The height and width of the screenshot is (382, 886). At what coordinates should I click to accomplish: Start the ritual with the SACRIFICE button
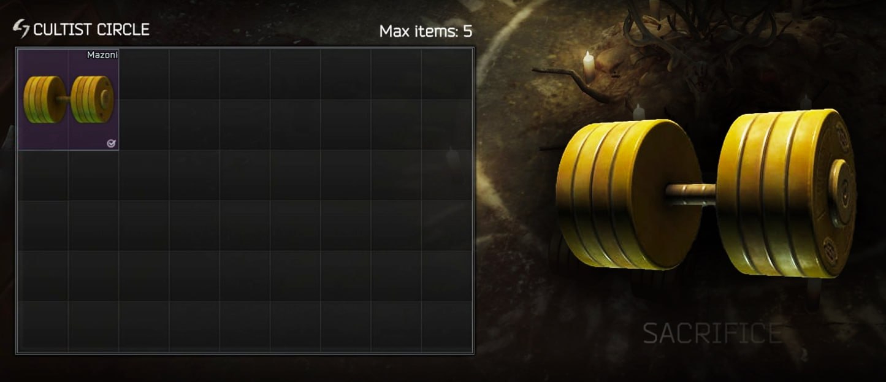[712, 334]
